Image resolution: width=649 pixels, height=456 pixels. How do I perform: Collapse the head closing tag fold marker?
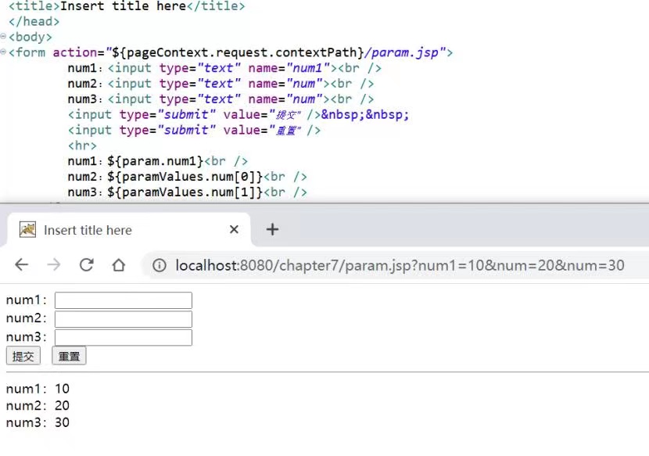click(x=5, y=21)
